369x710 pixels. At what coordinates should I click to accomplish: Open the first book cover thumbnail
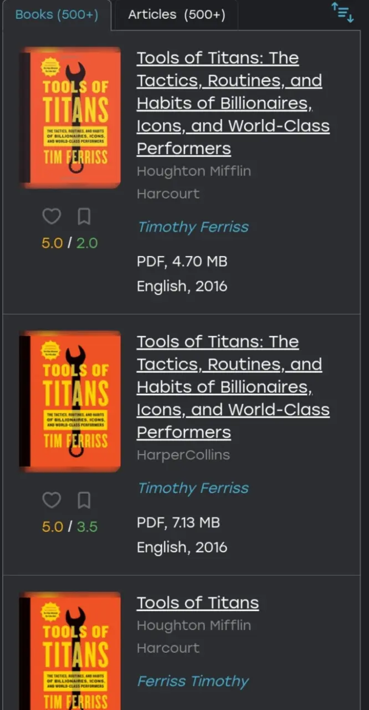[70, 117]
